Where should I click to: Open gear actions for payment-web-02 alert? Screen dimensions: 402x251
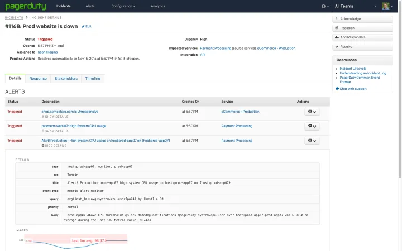(313, 126)
